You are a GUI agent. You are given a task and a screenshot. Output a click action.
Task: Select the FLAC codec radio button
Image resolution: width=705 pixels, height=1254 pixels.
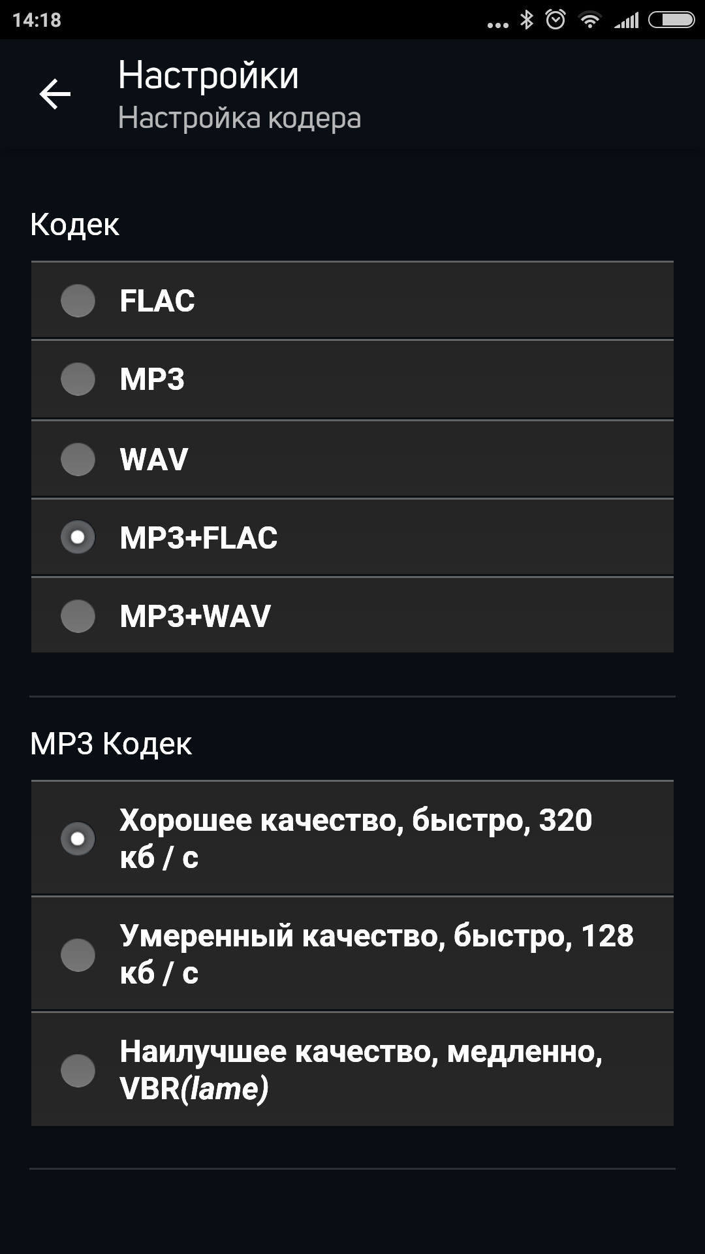78,300
